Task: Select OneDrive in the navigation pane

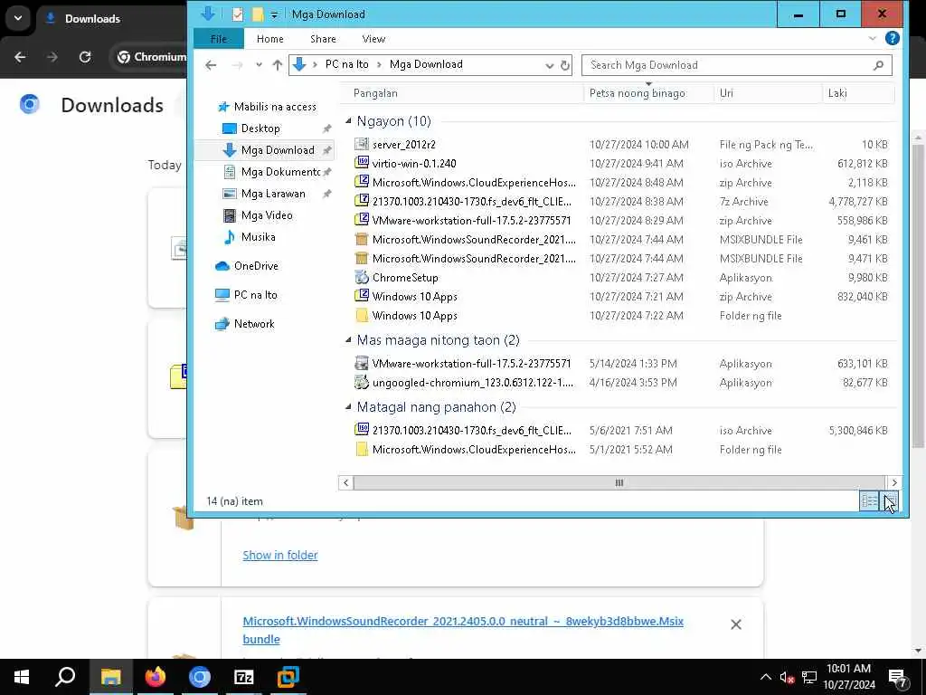Action: (x=256, y=266)
